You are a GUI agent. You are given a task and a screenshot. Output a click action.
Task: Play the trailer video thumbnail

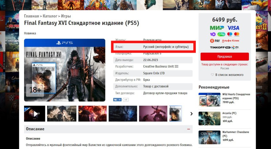pos(35,114)
